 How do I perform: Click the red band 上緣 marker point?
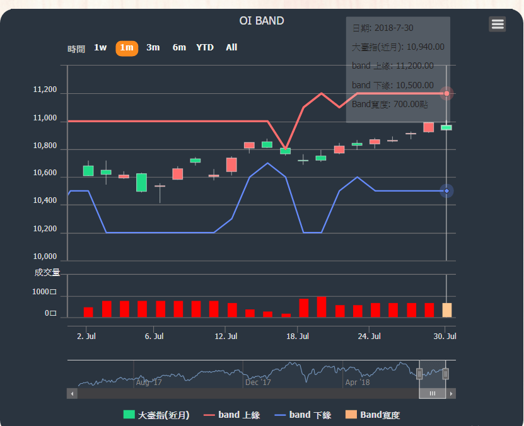click(x=446, y=93)
